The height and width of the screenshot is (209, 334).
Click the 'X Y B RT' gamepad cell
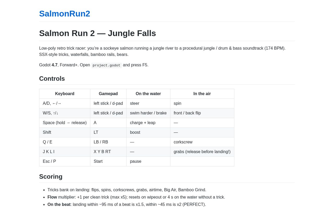coord(108,152)
